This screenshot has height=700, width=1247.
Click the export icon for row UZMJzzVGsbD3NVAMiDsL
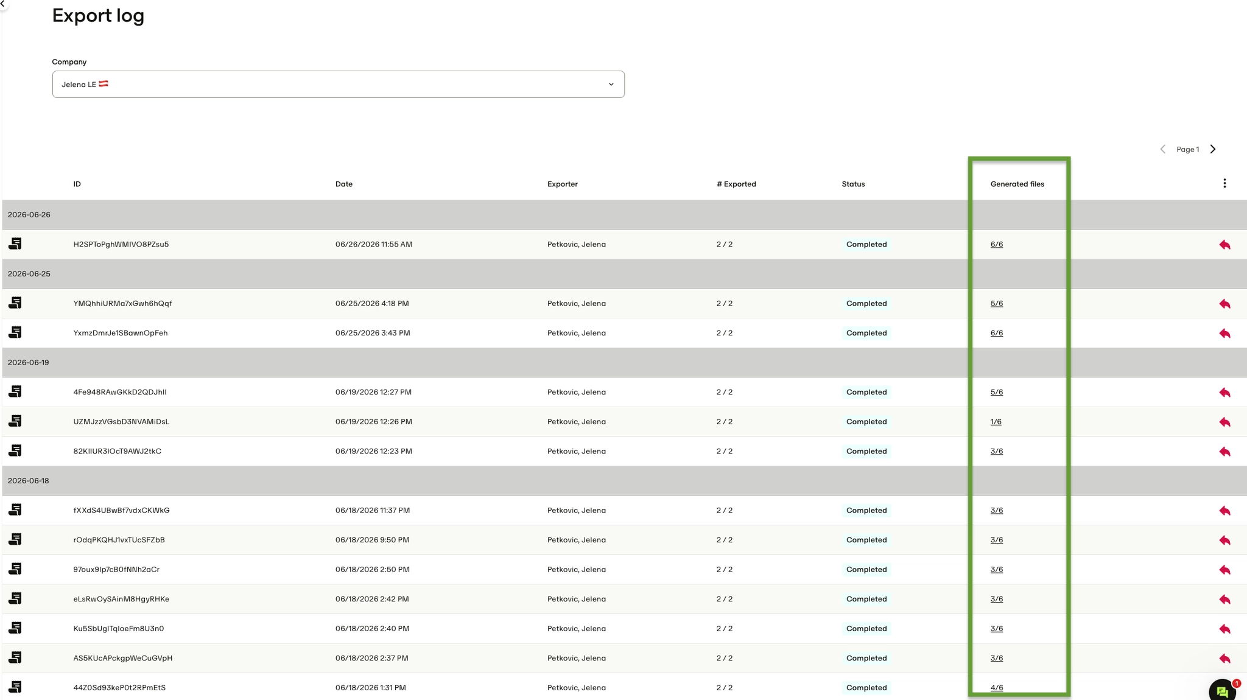(x=15, y=421)
